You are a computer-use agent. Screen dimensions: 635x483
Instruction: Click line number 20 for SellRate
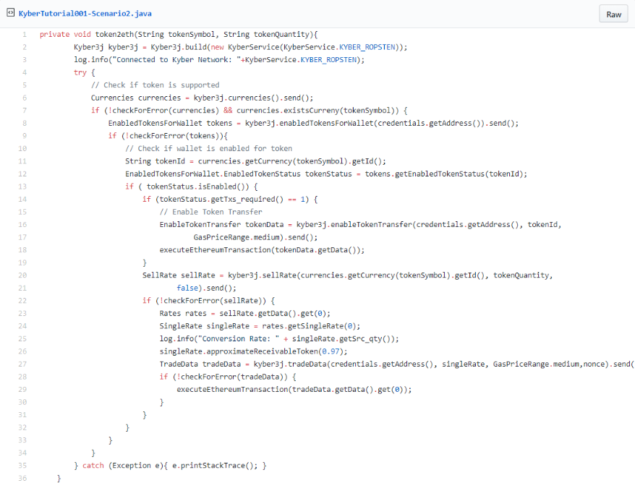coord(22,275)
